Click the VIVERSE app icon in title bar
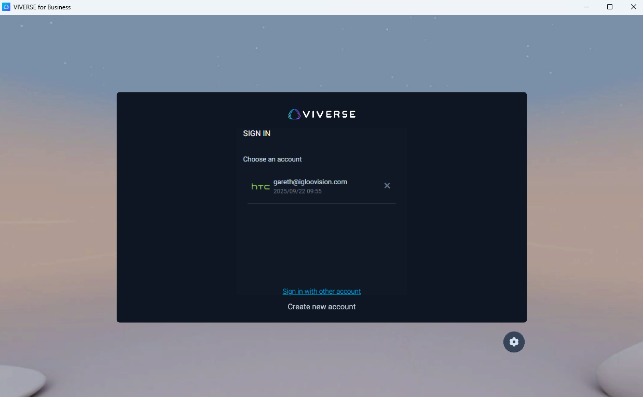Screen dimensions: 643x397 (x=6, y=7)
